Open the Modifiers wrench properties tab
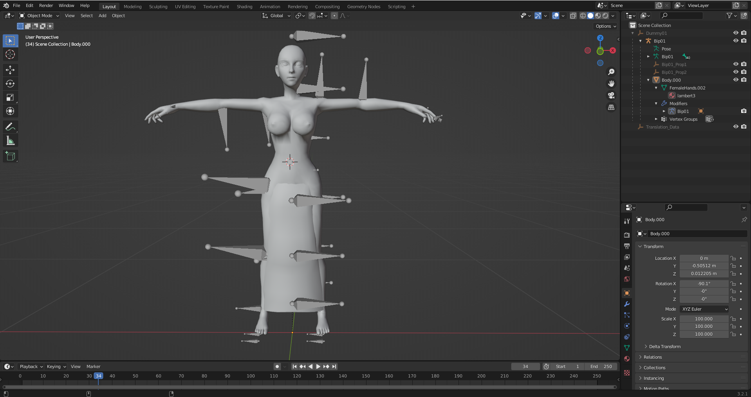The height and width of the screenshot is (397, 751). [x=627, y=304]
